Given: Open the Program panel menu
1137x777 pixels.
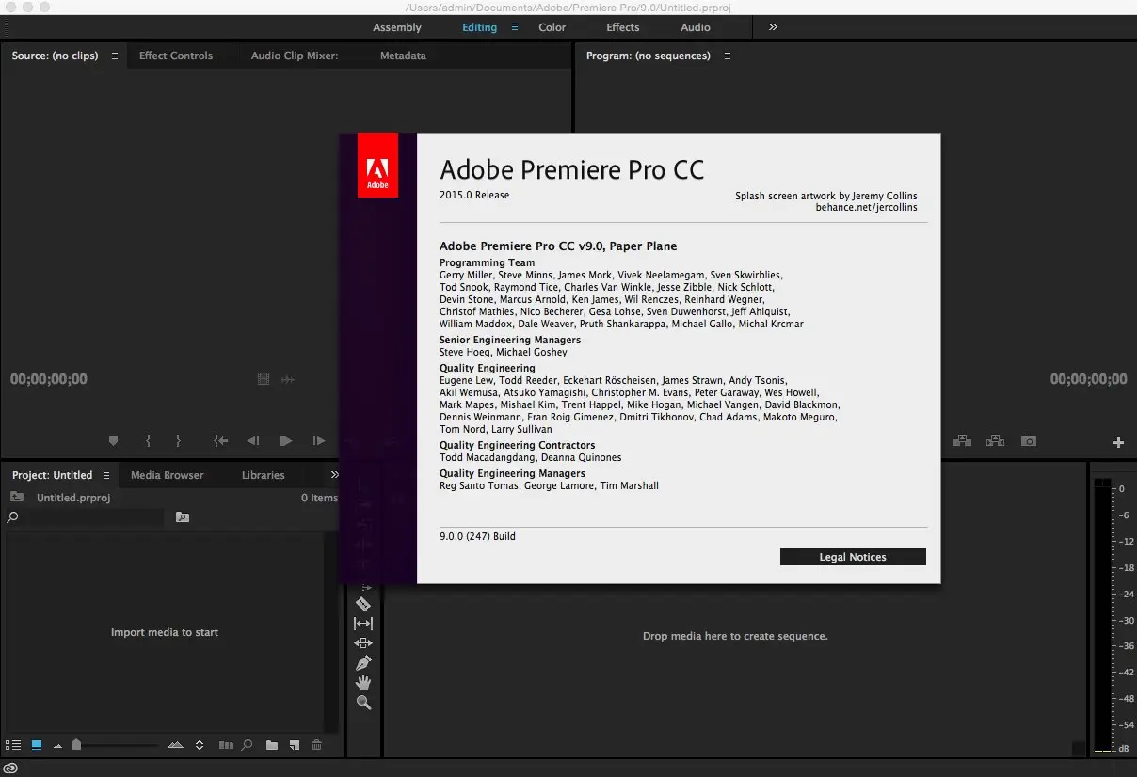Looking at the screenshot, I should [x=727, y=55].
